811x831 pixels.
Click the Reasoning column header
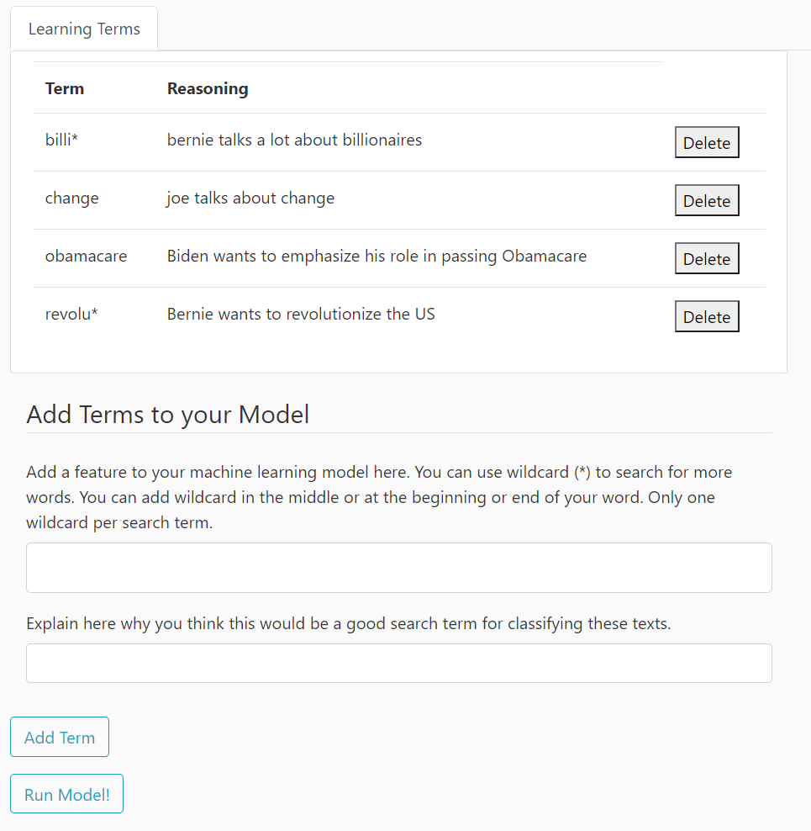coord(208,88)
